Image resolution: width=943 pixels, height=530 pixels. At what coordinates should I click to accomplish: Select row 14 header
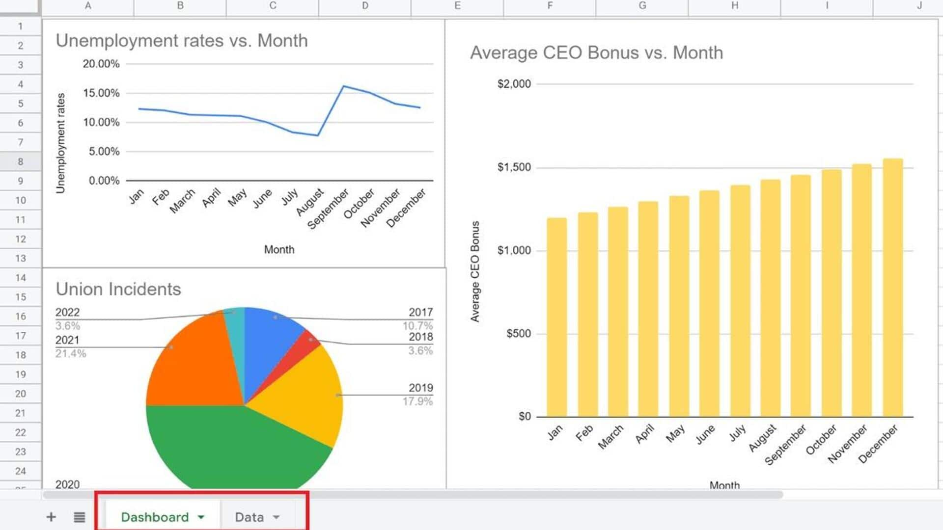[x=20, y=278]
